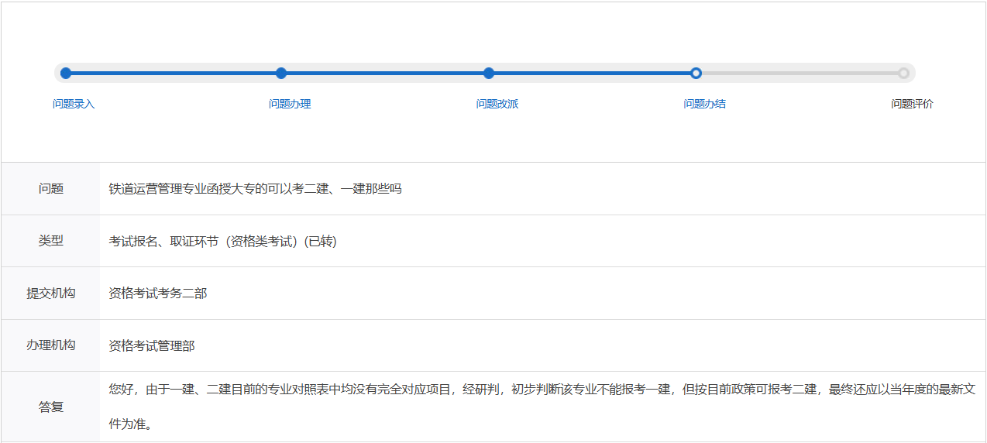Click the gray 问题评价 step circle
Image resolution: width=987 pixels, height=443 pixels.
pyautogui.click(x=903, y=74)
